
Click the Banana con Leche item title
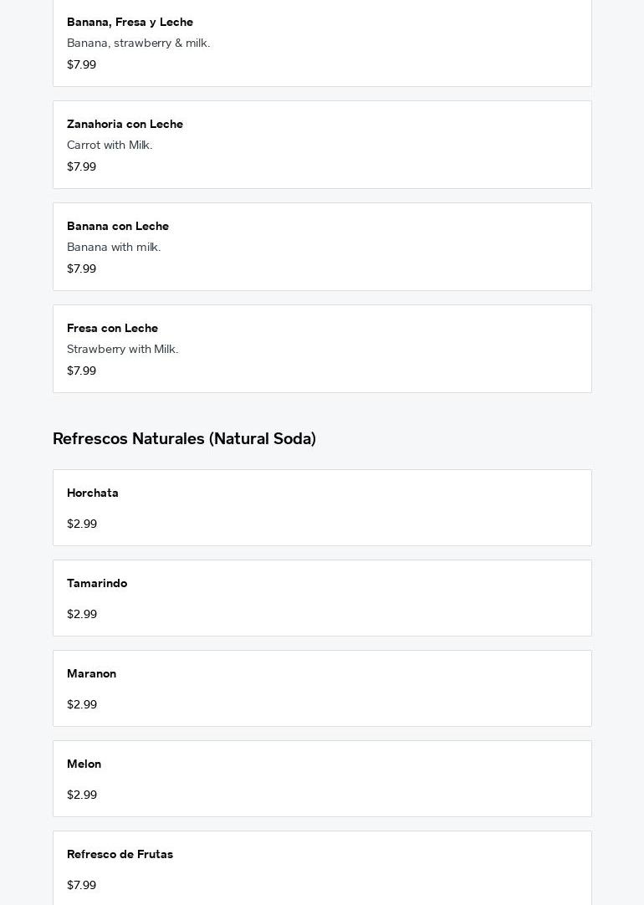[x=118, y=227]
